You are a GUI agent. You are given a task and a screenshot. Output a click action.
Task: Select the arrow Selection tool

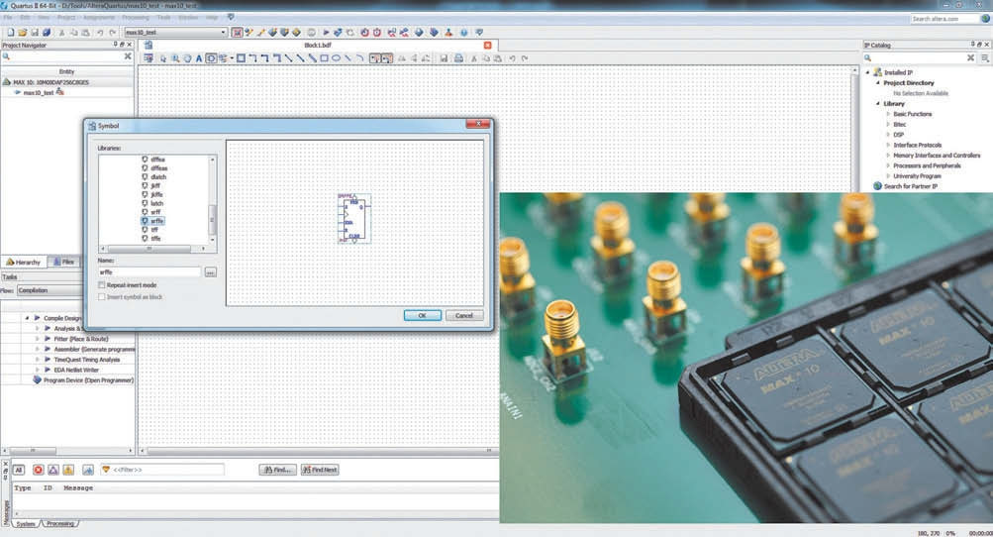[x=162, y=58]
